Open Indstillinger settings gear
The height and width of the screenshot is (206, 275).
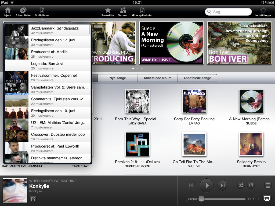pos(263,12)
